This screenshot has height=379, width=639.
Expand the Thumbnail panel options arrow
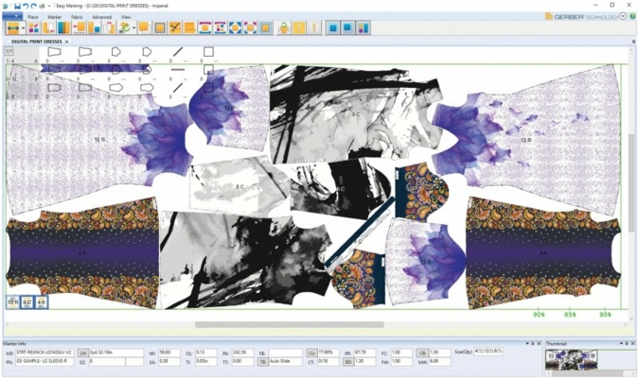click(619, 344)
